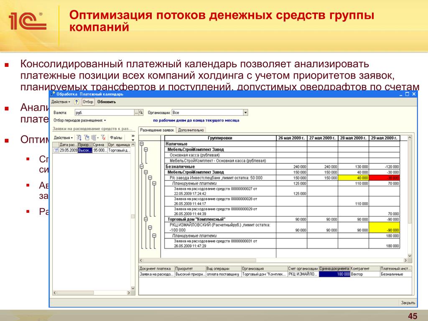The width and height of the screenshot is (428, 321).
Task: Collapse the Торговый дом "Комплексный" node
Action: (x=146, y=219)
